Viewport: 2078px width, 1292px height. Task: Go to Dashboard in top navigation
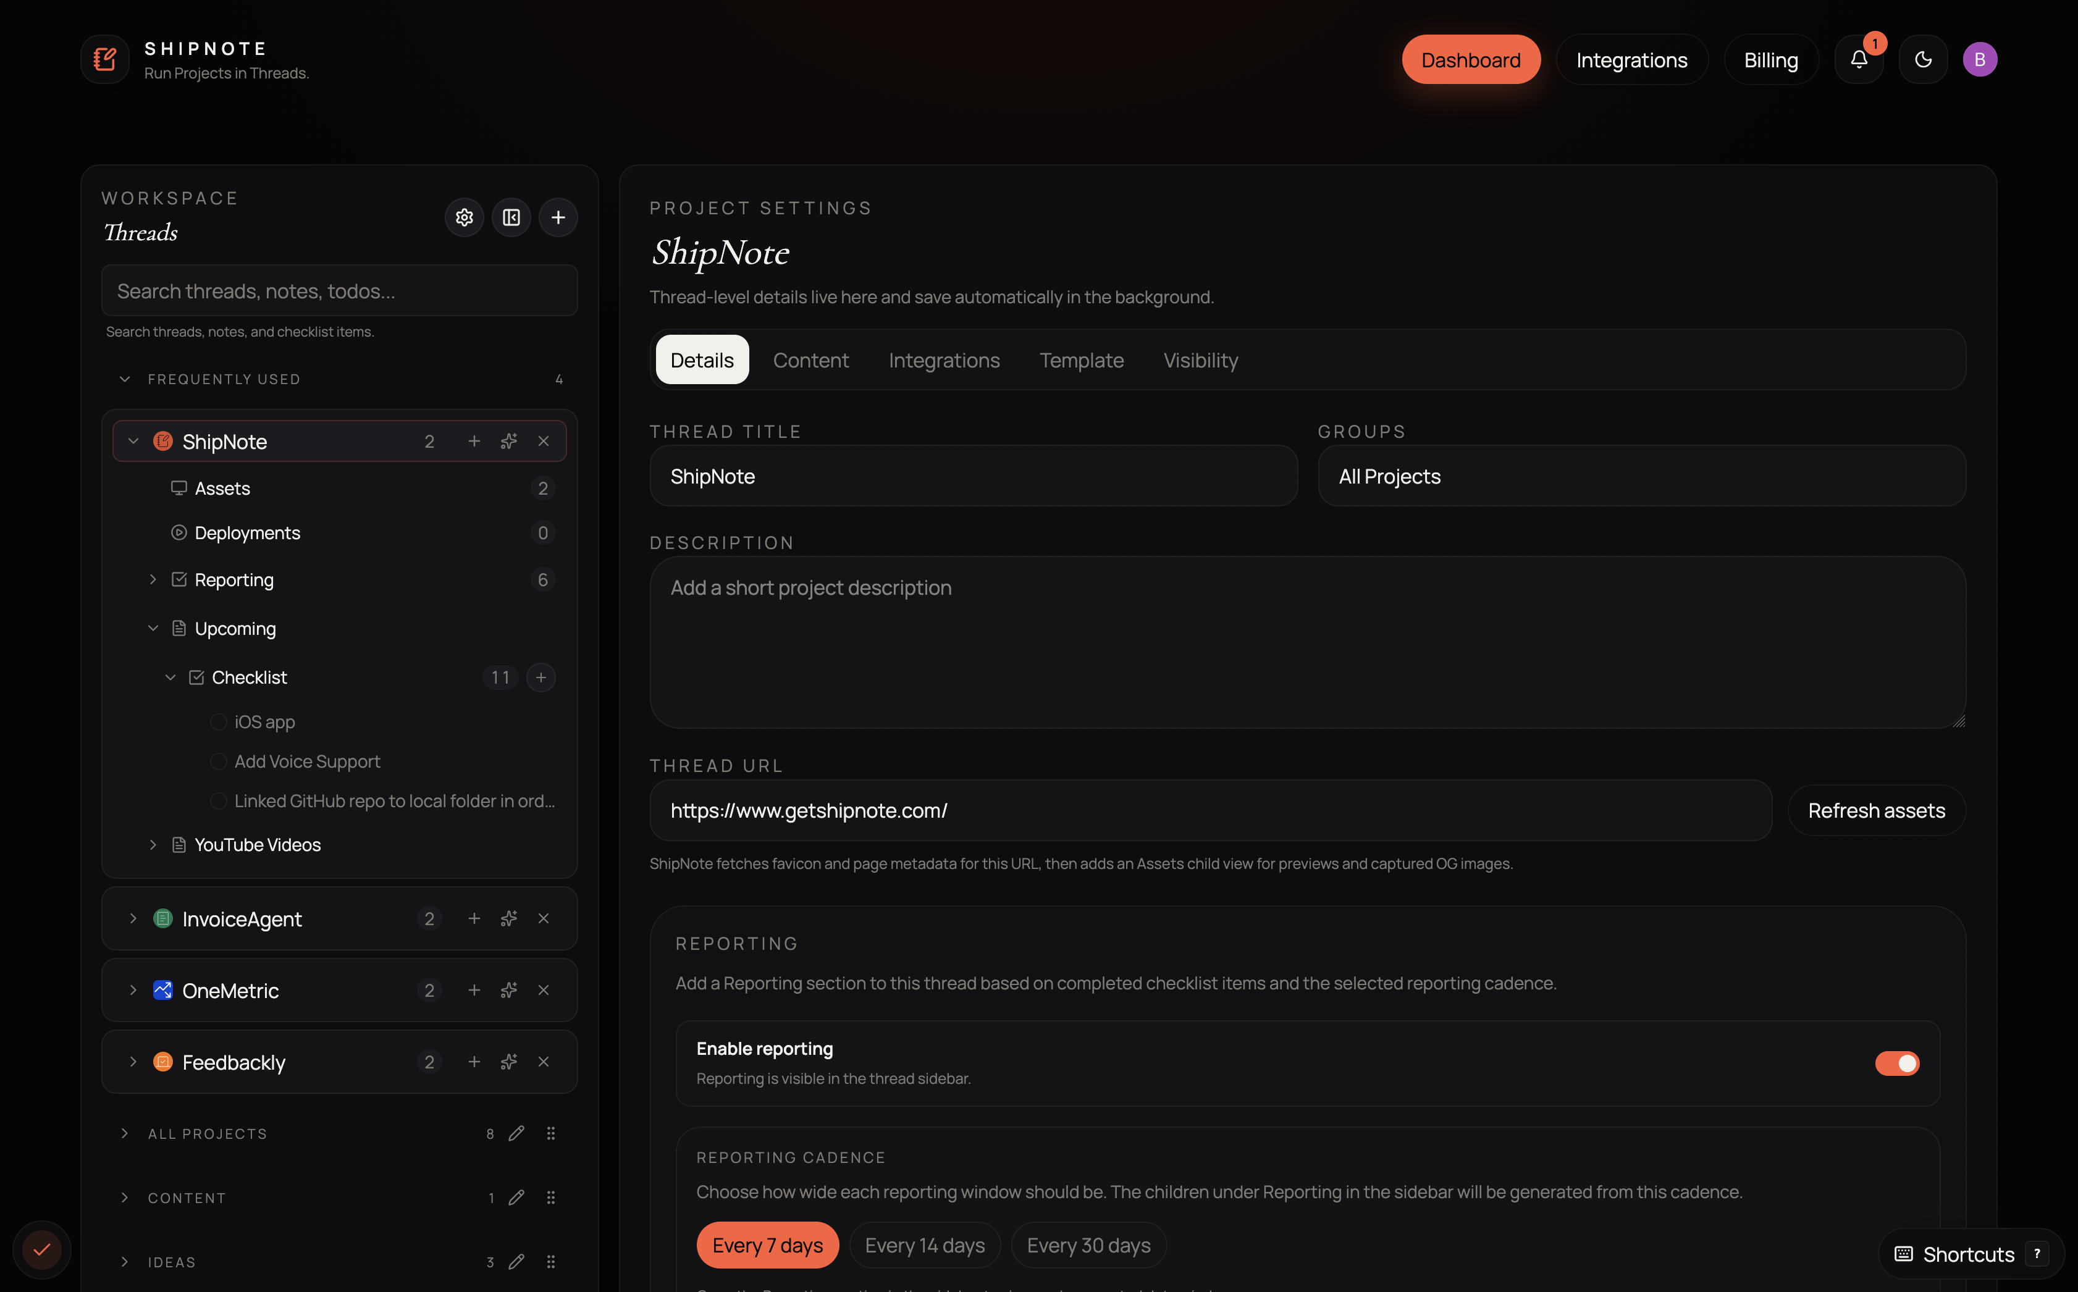(1471, 59)
